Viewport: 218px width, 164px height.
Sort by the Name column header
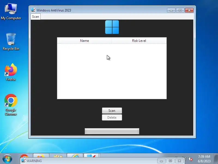(x=84, y=40)
